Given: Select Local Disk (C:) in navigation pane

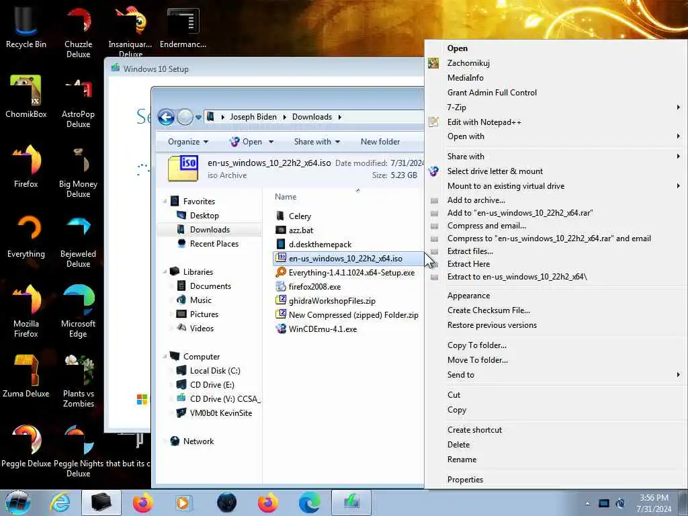Looking at the screenshot, I should click(215, 371).
